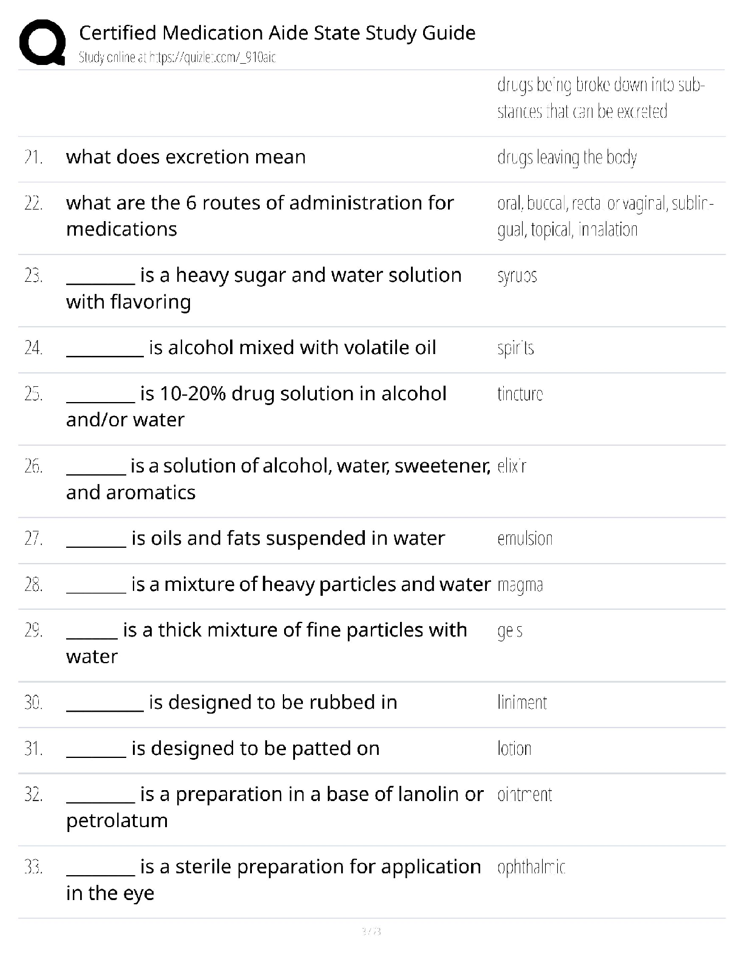Click the 'ophthalmic' answer text

point(531,867)
